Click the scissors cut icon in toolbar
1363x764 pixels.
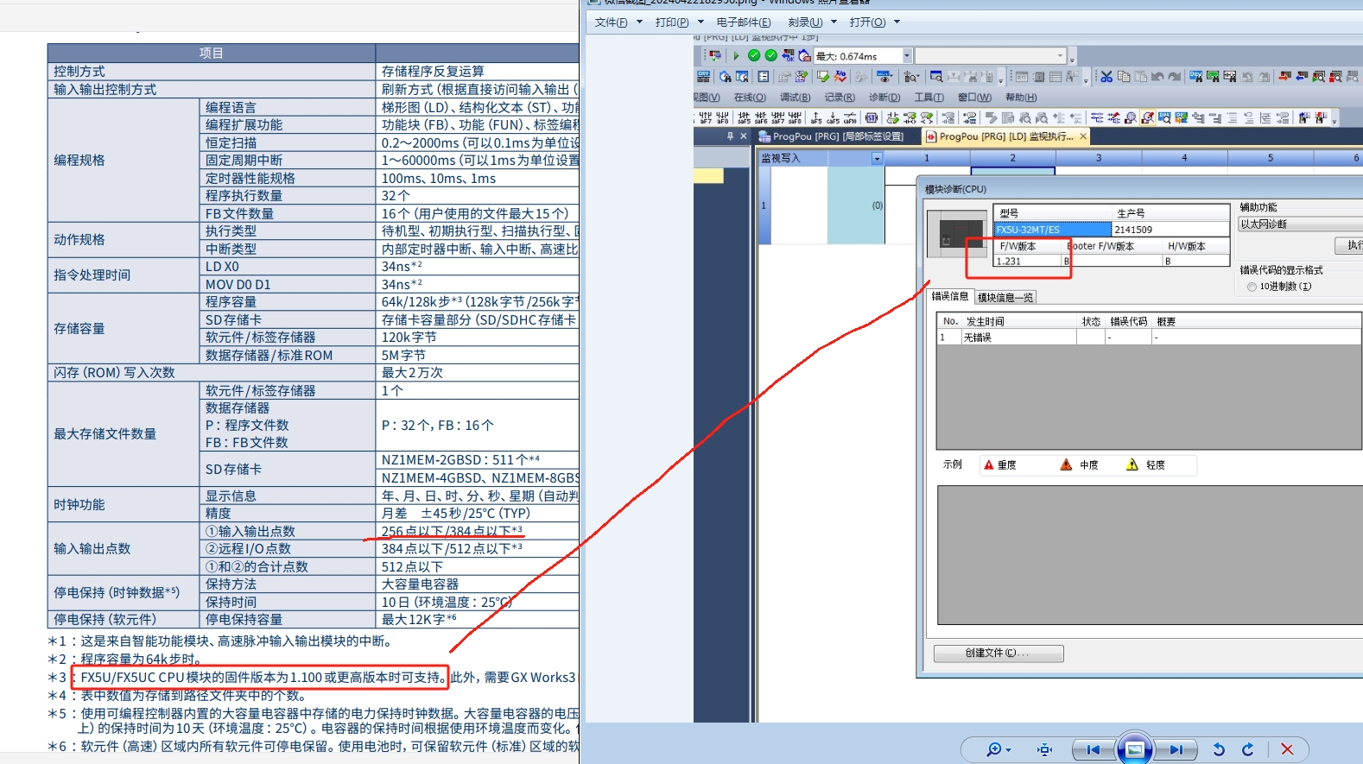(1106, 77)
